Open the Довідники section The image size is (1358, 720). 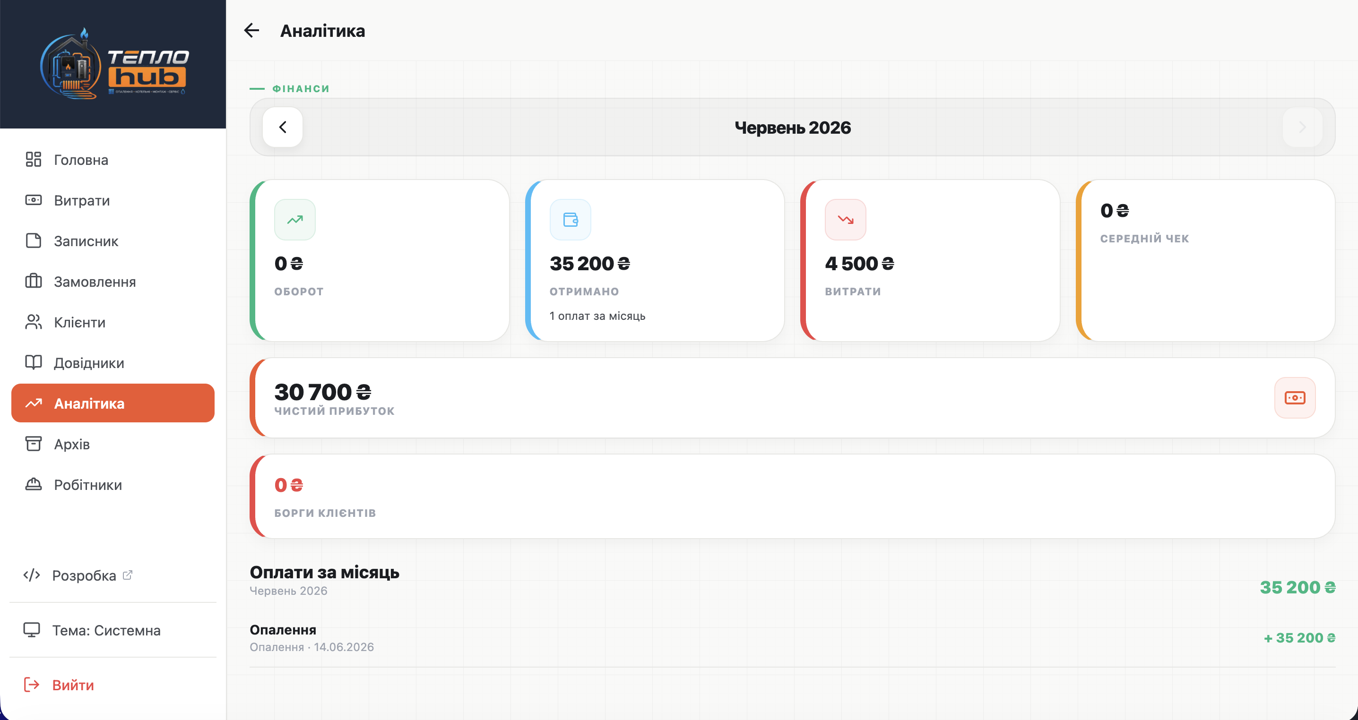pos(113,363)
